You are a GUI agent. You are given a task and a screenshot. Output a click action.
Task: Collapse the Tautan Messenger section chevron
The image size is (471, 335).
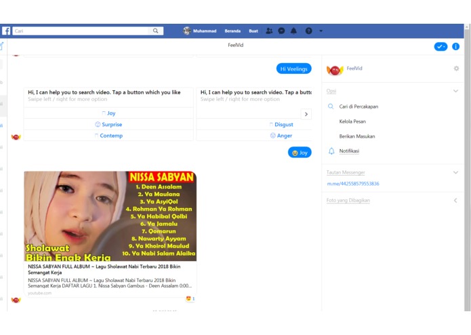455,172
